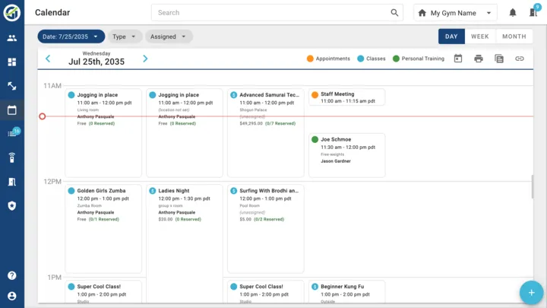The image size is (547, 308).
Task: Click the Search input field
Action: (x=277, y=13)
